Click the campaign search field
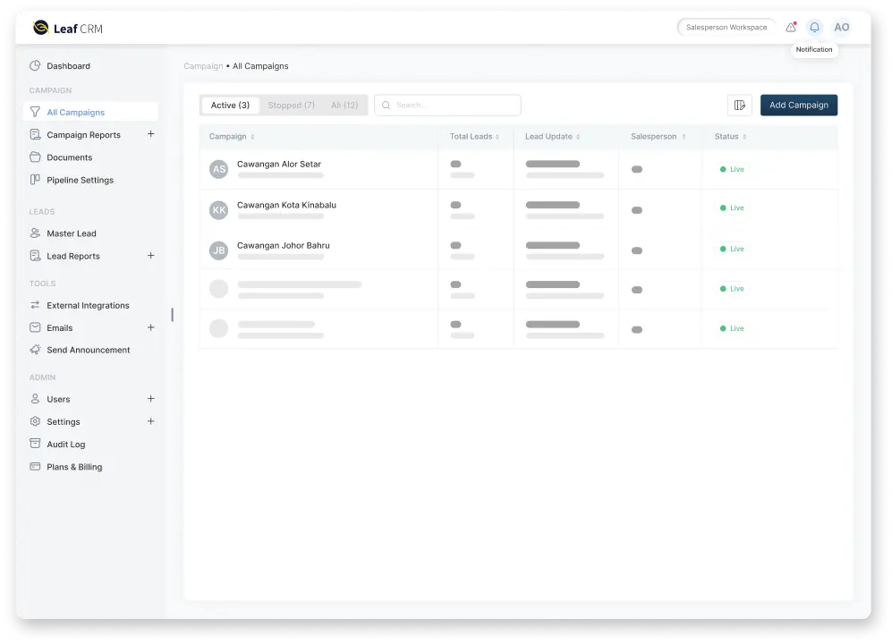The height and width of the screenshot is (644, 892). tap(447, 105)
